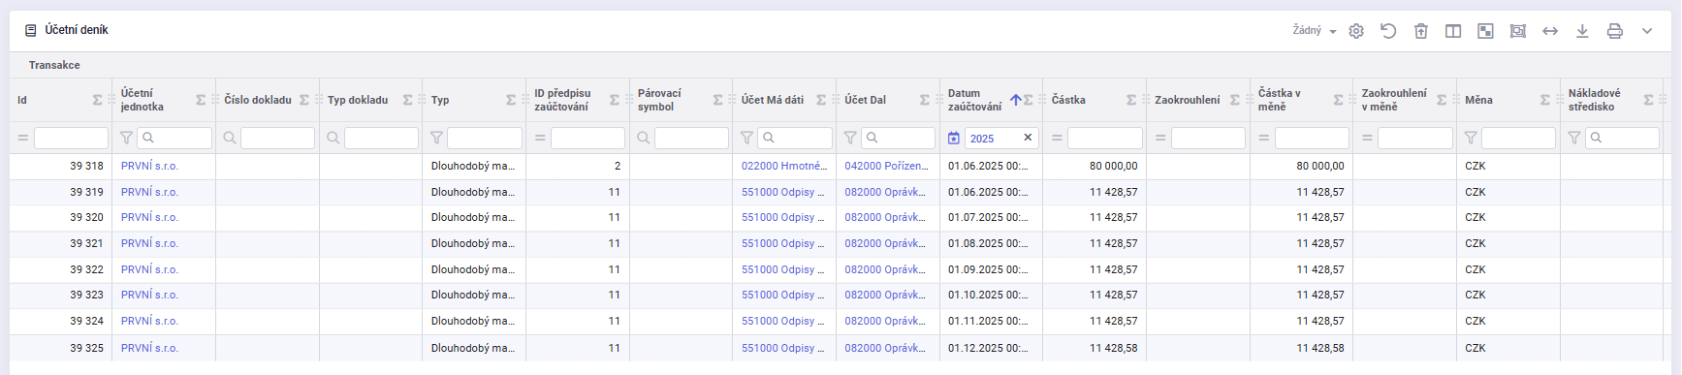Click sum icon in Číslo dokladu header
This screenshot has height=375, width=1682.
pyautogui.click(x=304, y=100)
